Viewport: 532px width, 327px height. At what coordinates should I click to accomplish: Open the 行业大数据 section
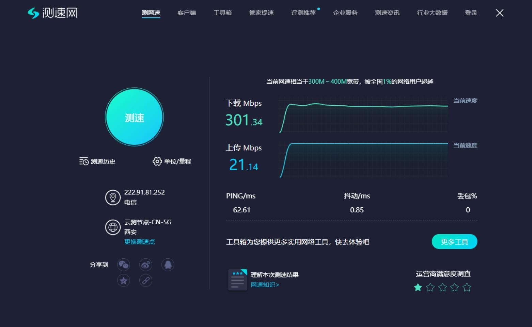(432, 13)
